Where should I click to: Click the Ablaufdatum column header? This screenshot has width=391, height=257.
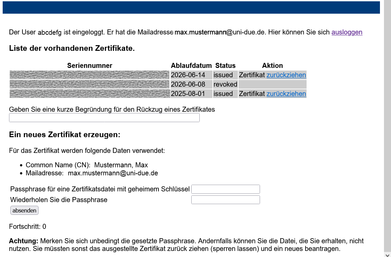pyautogui.click(x=191, y=66)
